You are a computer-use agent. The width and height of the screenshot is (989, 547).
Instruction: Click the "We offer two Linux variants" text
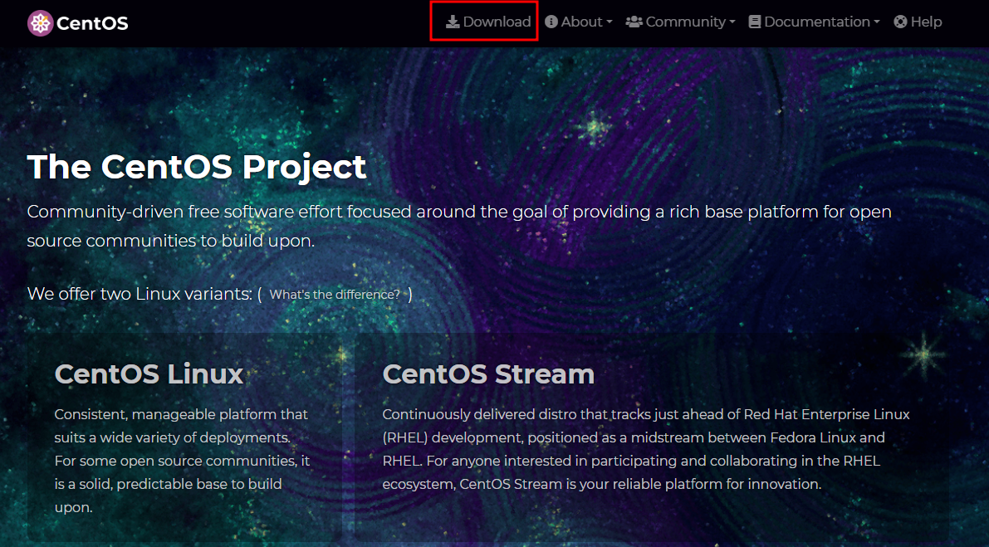click(140, 295)
